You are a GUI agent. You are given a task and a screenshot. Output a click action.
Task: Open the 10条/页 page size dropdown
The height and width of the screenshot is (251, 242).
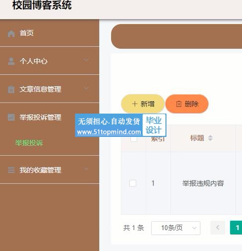point(175,228)
